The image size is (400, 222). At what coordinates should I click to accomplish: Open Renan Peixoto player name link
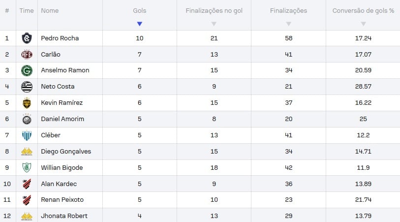point(62,200)
